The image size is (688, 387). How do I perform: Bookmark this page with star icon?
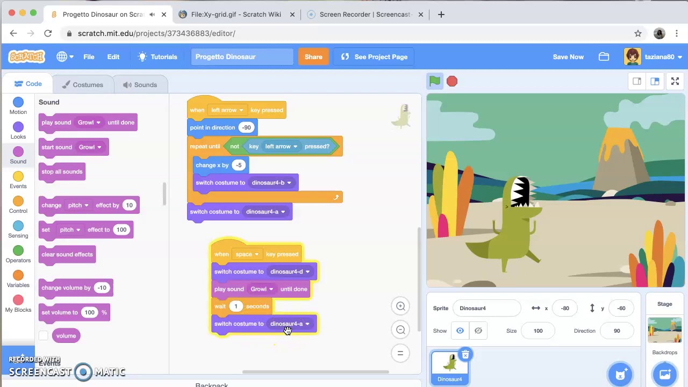[x=638, y=33]
